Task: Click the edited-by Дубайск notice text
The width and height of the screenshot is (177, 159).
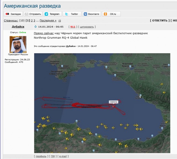Action: pyautogui.click(x=65, y=46)
